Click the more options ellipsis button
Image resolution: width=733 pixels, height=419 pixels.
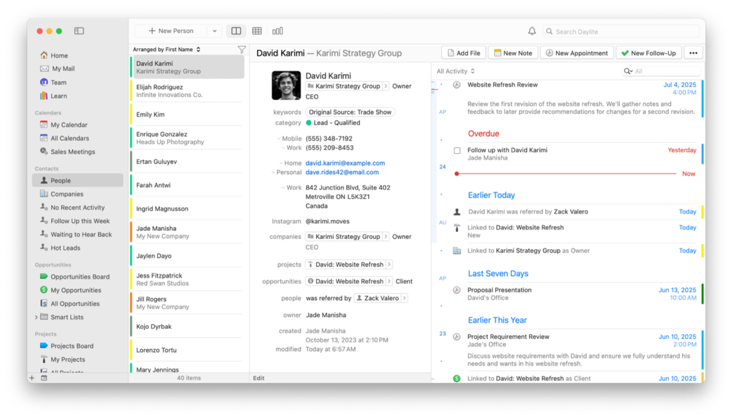693,53
